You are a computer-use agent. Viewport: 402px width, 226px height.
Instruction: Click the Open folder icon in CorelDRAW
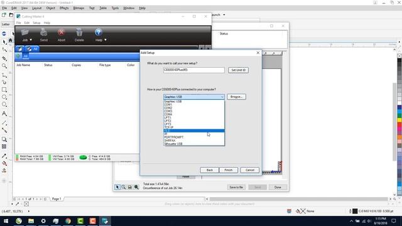coord(11,15)
